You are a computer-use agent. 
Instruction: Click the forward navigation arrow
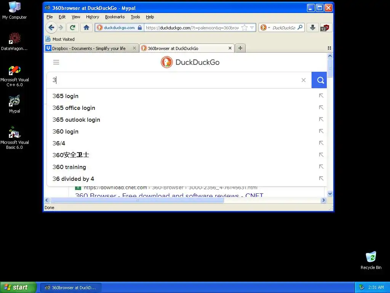(61, 27)
